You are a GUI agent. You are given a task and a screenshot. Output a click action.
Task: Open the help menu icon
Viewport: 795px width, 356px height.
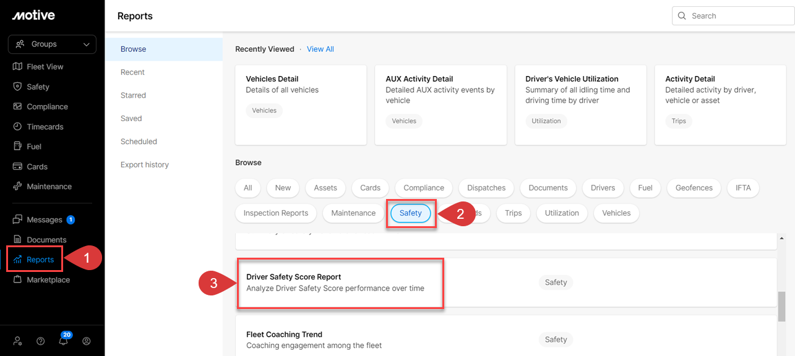coord(40,341)
